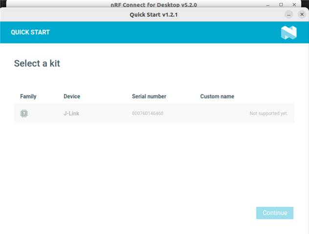Click the Family column header

pos(28,97)
